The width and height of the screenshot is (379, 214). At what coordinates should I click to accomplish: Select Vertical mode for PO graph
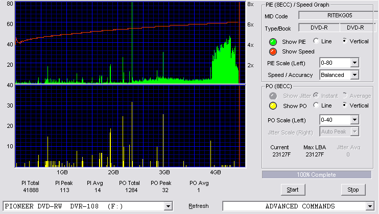(344, 105)
